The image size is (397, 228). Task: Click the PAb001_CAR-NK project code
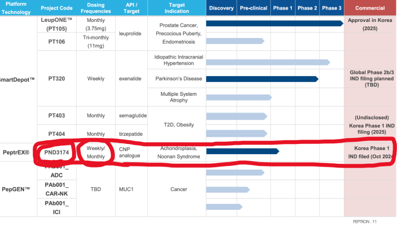click(x=57, y=189)
